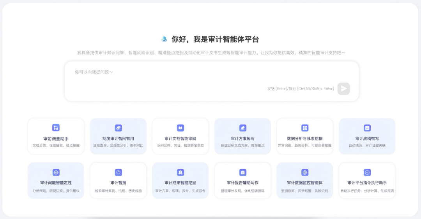This screenshot has height=219, width=421.
Task: Click the target icon above 审计问题智能定性
Action: [x=56, y=172]
